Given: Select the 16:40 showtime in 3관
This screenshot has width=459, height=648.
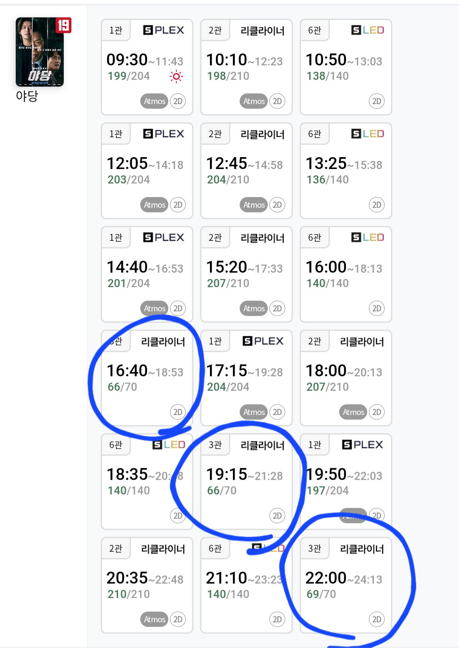Looking at the screenshot, I should tap(147, 378).
